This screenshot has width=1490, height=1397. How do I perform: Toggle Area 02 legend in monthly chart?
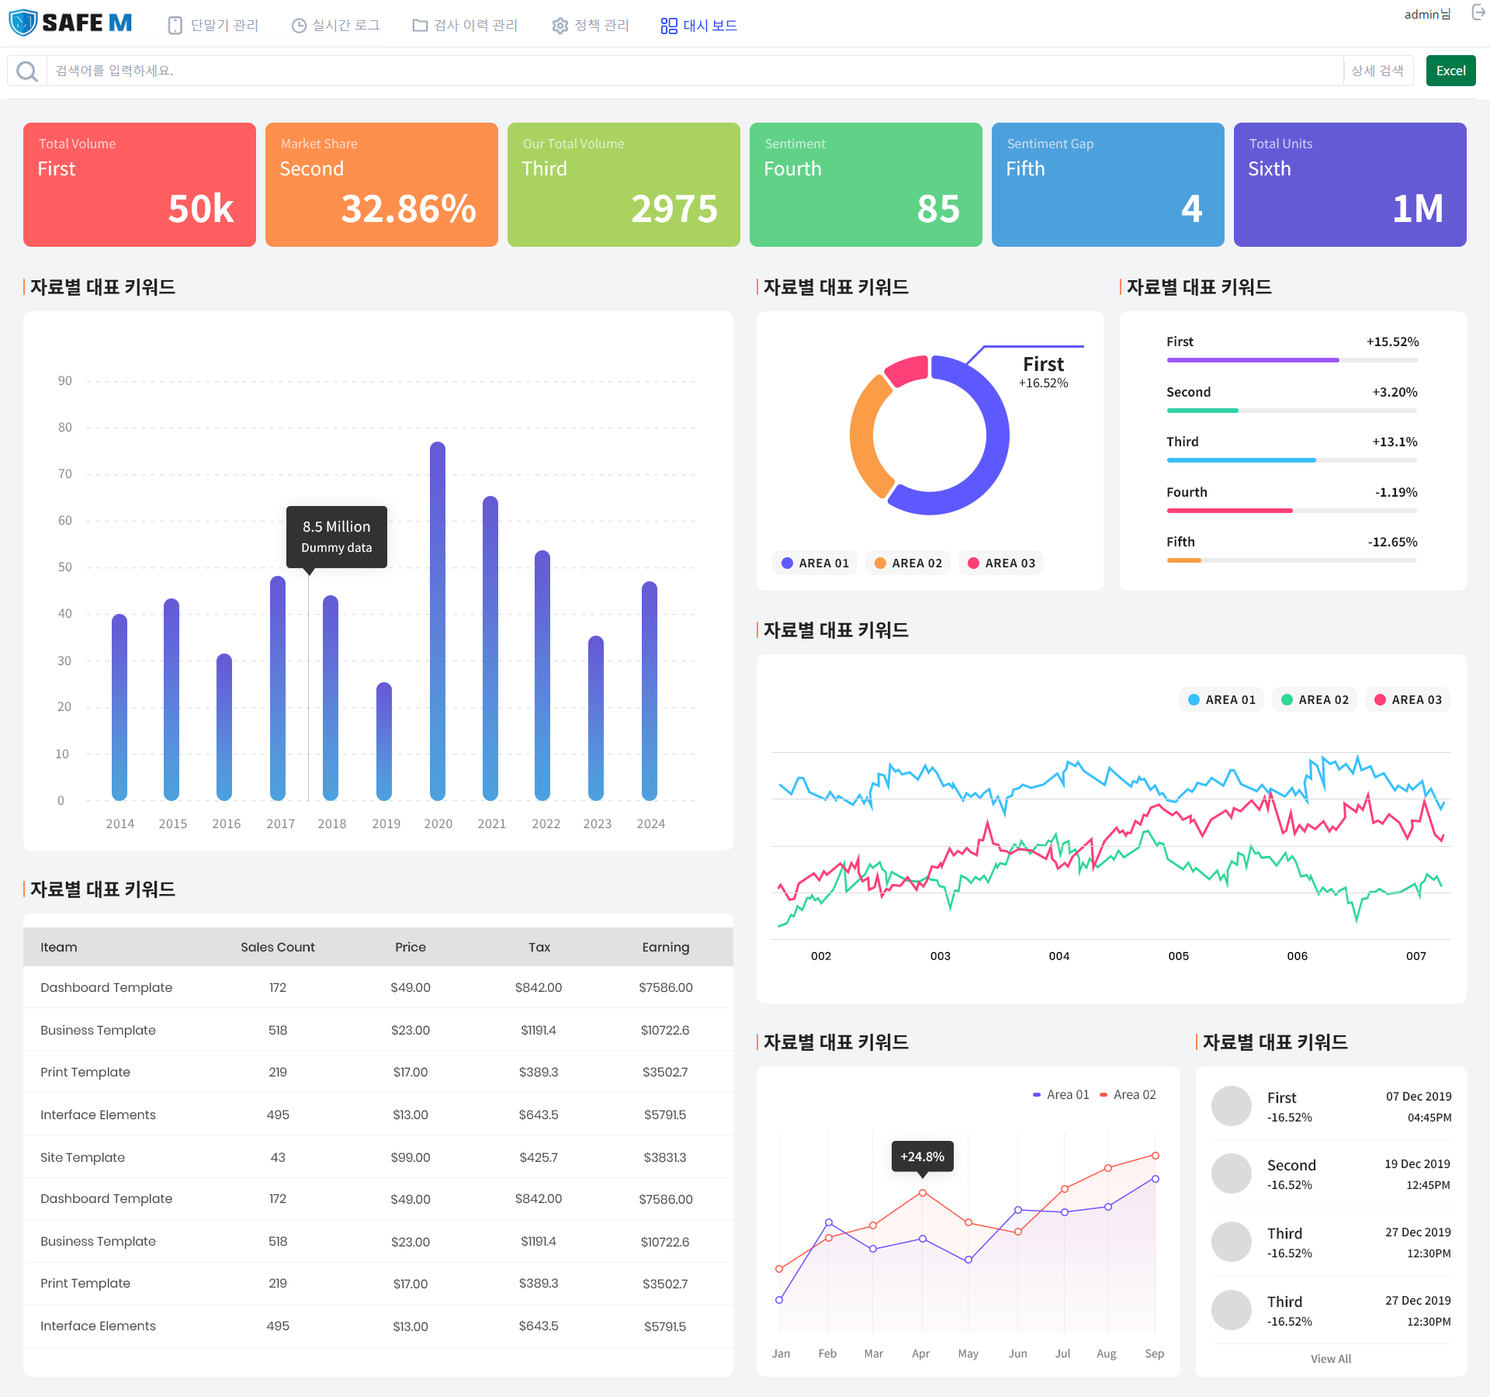point(1128,1094)
